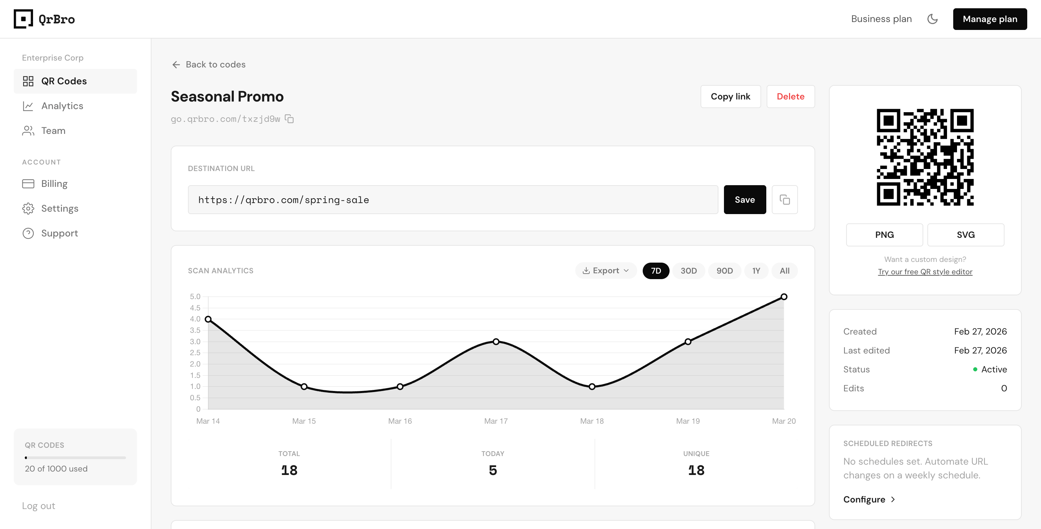
Task: Click the Mar 20 chart data point
Action: tap(784, 297)
